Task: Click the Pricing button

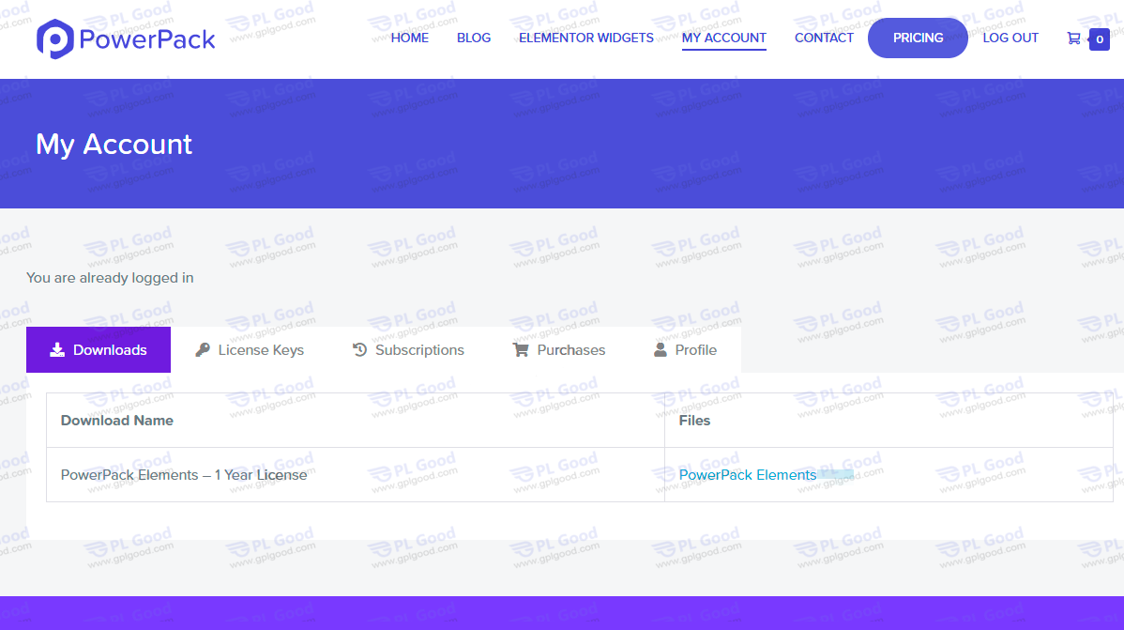Action: pos(918,38)
